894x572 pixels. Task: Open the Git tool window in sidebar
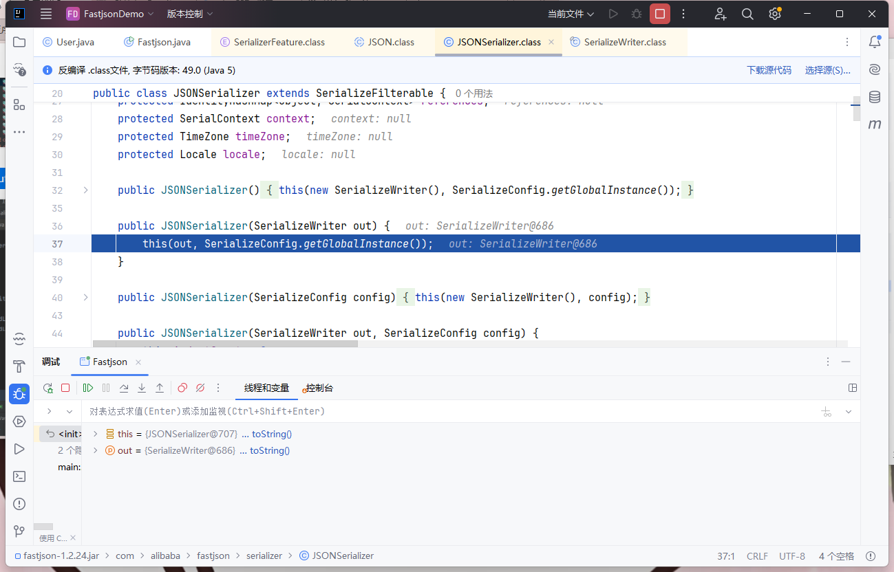click(19, 531)
